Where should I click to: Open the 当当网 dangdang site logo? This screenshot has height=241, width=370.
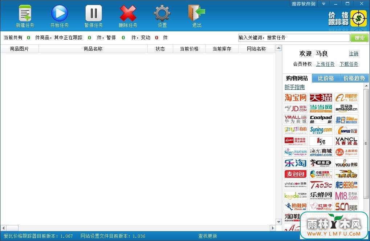(x=321, y=108)
